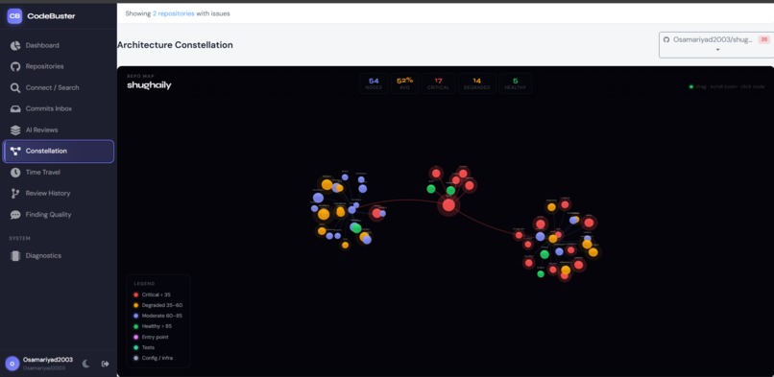Click the 5 Healthy stat card
This screenshot has height=377, width=774.
516,83
